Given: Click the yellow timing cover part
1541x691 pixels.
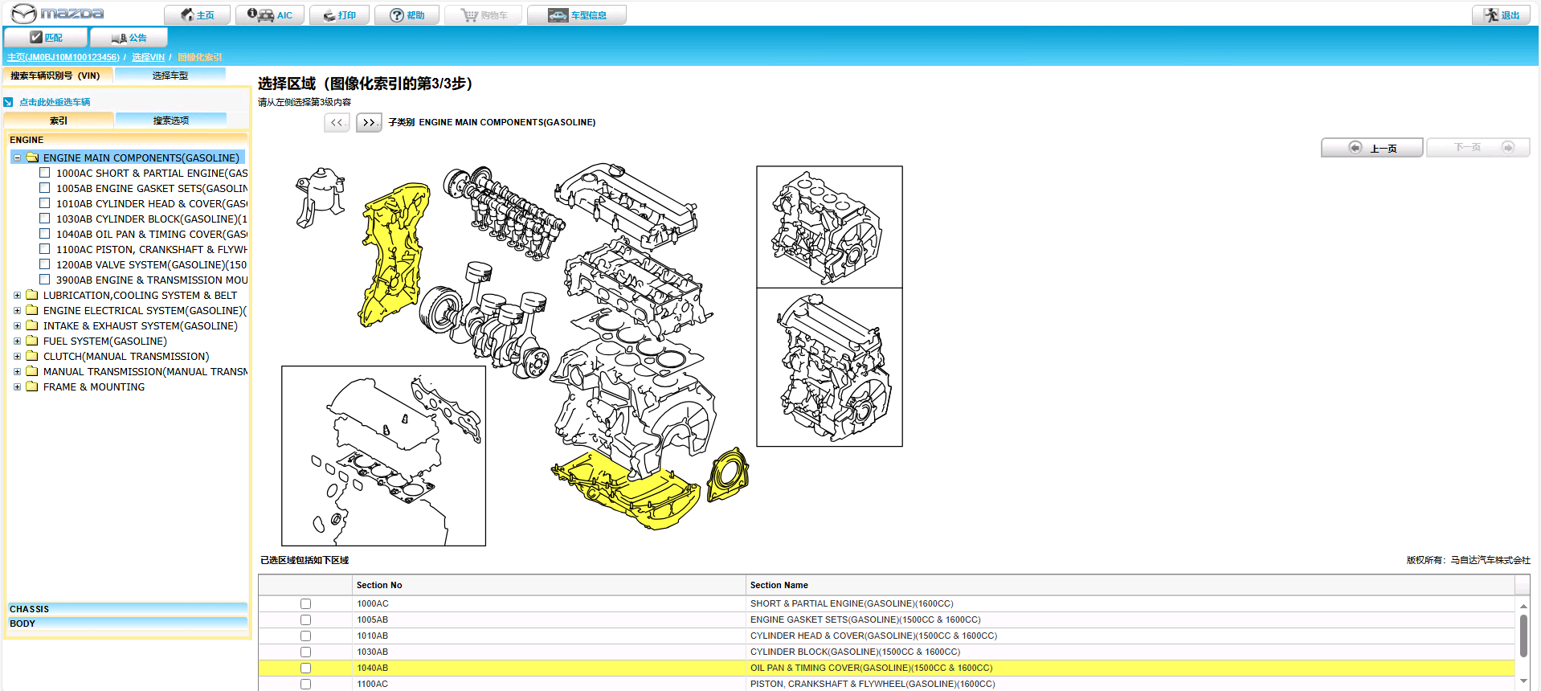Looking at the screenshot, I should [393, 253].
